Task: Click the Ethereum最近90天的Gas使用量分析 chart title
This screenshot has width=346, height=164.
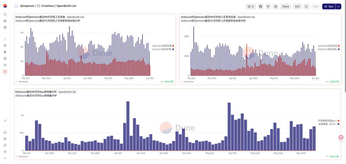Action: click(36, 92)
